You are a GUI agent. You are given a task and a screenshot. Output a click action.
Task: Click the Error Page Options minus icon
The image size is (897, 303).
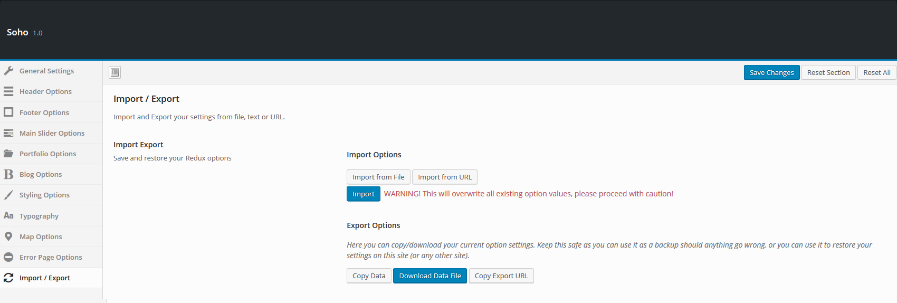pos(8,257)
